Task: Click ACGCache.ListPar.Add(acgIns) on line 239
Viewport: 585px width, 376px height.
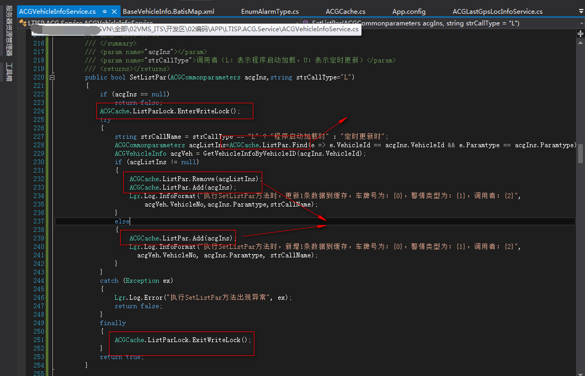Action: point(183,238)
